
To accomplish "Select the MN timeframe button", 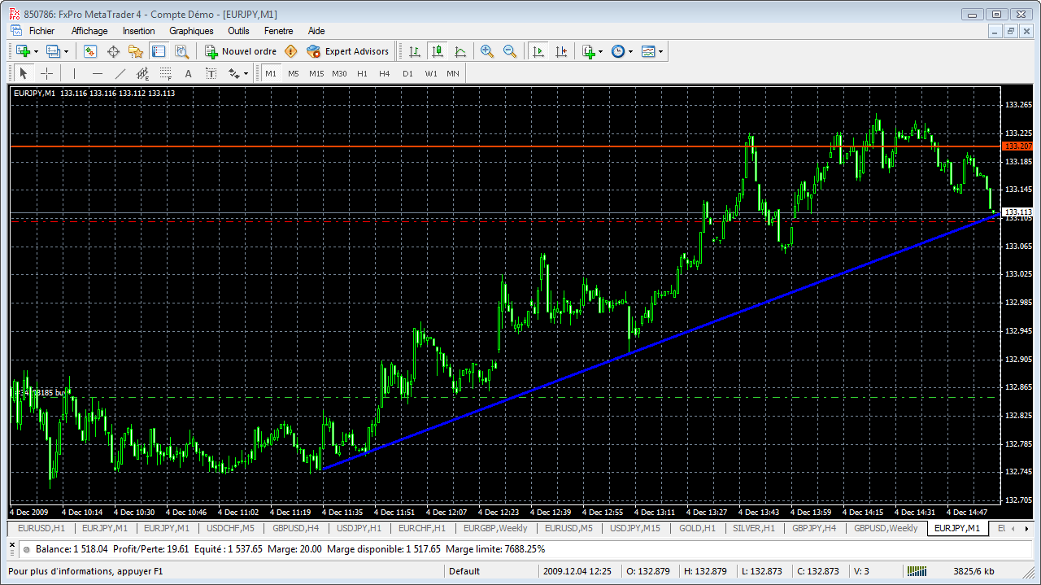I will [x=453, y=73].
